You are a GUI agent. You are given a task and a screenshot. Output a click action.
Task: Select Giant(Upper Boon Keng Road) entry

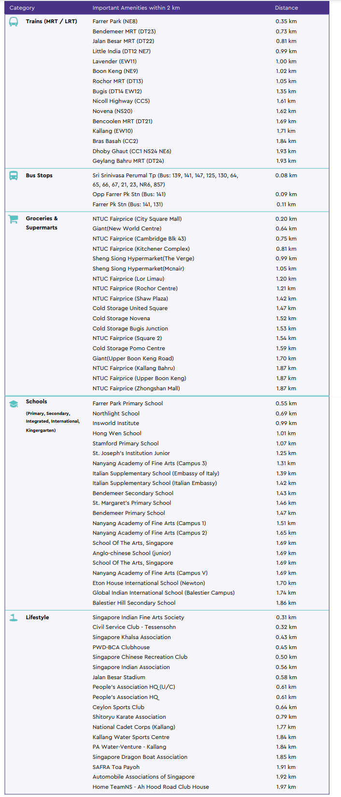tap(133, 358)
